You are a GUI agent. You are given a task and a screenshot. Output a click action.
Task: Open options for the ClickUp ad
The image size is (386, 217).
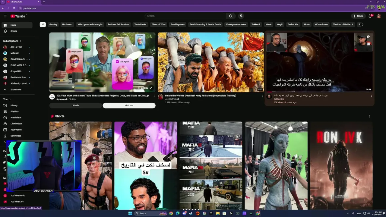(x=154, y=96)
